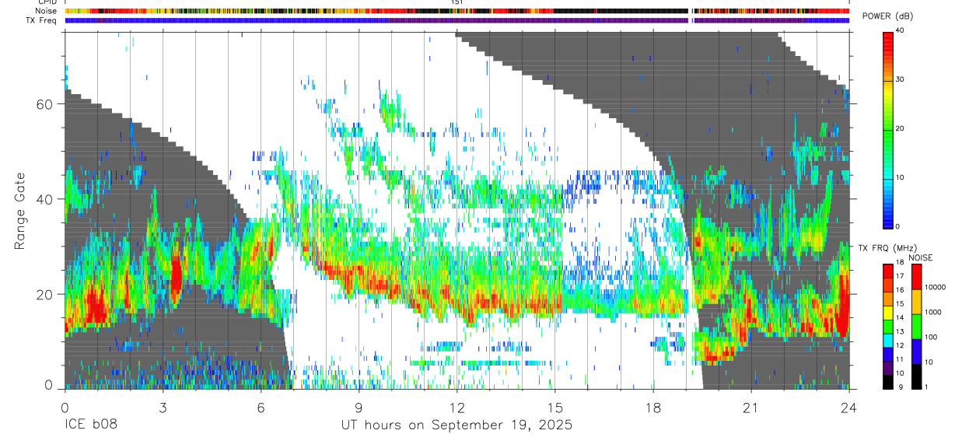Image resolution: width=955 pixels, height=441 pixels.
Task: Click the 6 hour tick on time axis
Action: click(261, 407)
